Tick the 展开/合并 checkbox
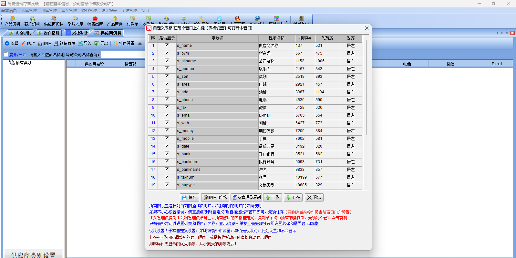 pyautogui.click(x=6, y=55)
